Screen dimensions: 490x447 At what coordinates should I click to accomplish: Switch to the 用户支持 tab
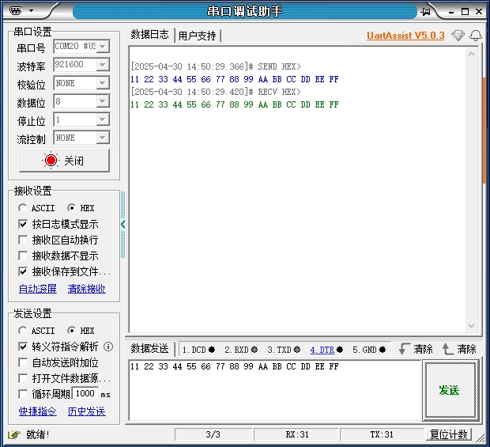(198, 36)
